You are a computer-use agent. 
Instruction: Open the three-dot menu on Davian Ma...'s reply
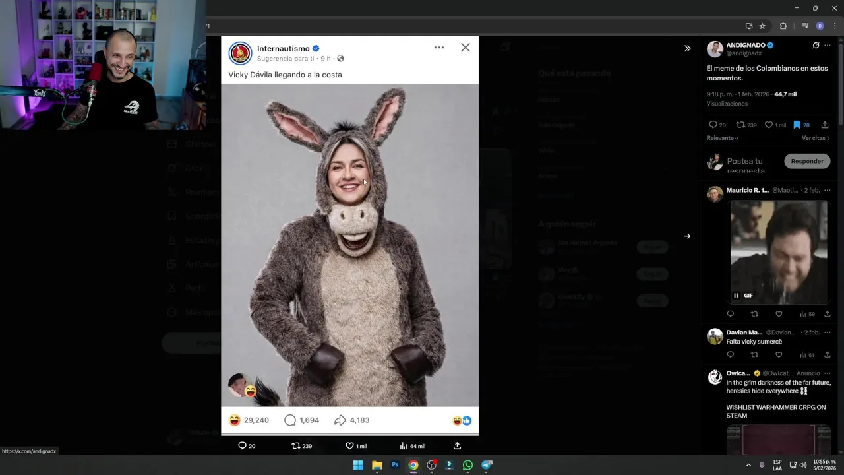[828, 332]
